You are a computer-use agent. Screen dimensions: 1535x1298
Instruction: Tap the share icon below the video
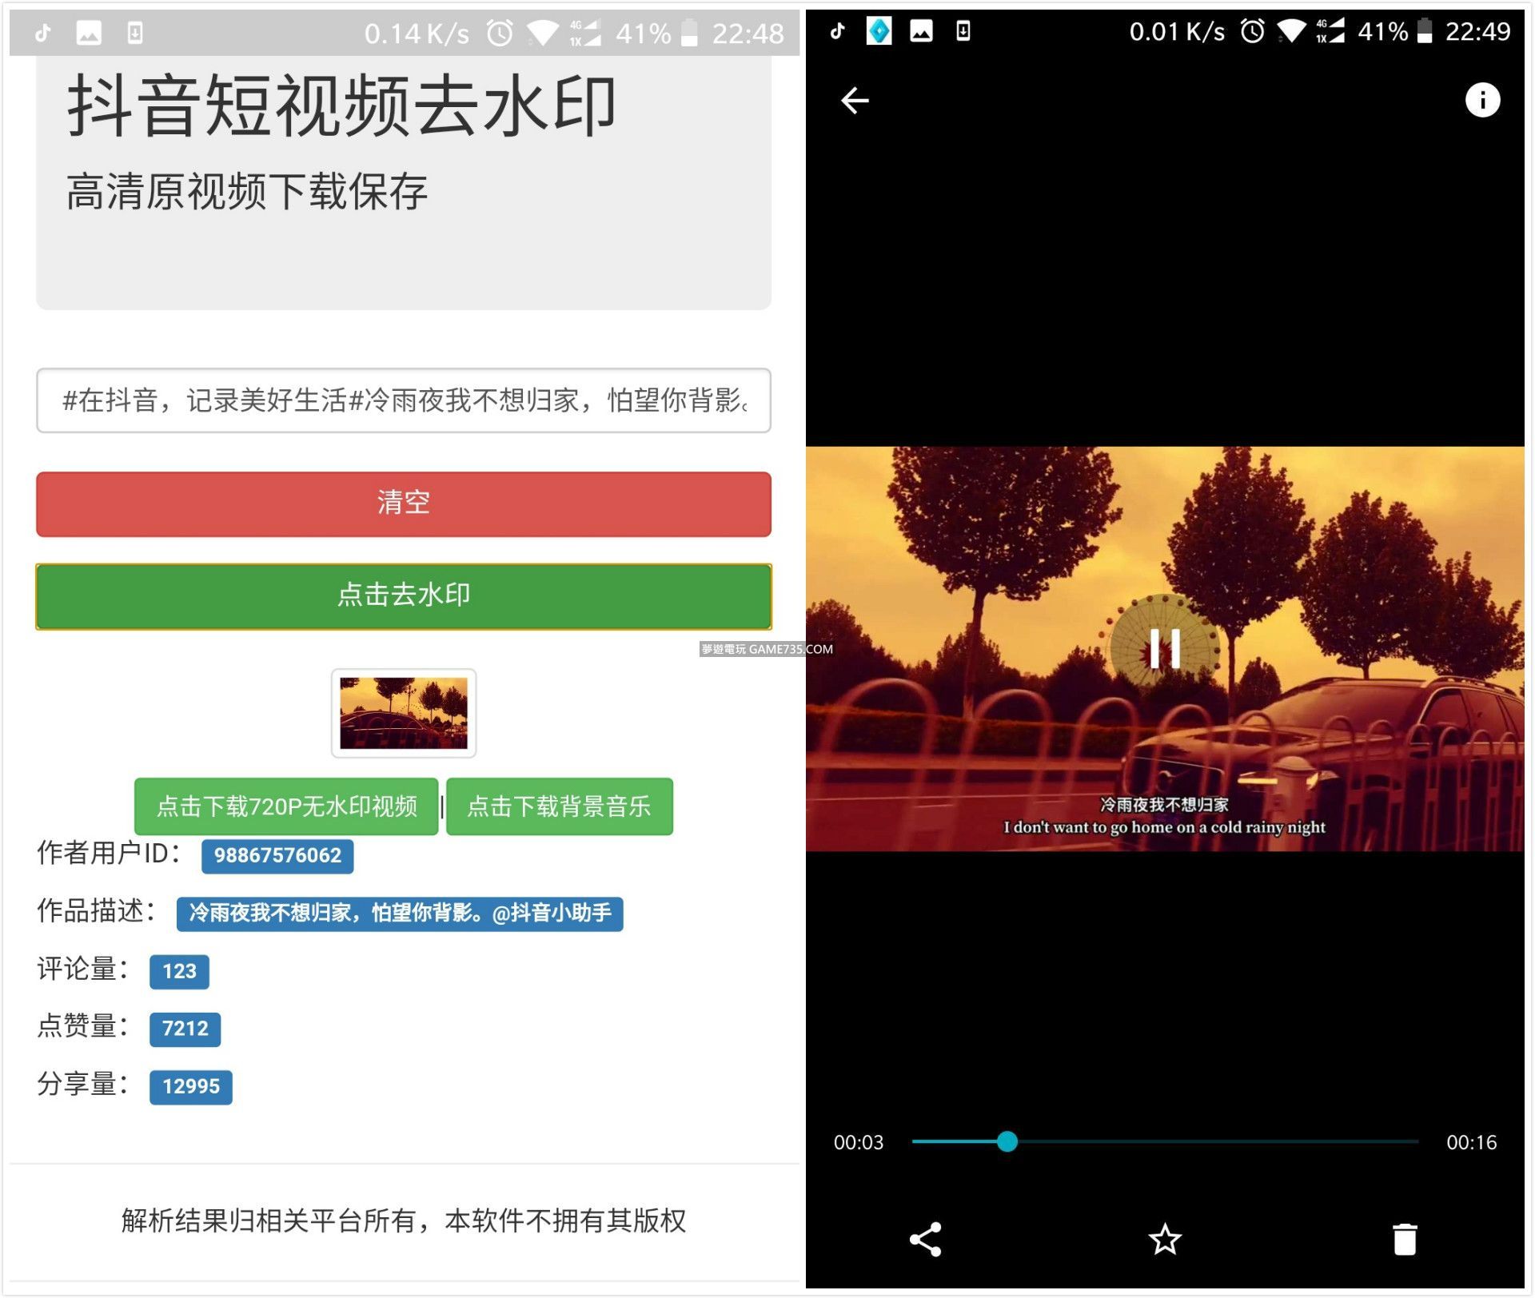click(x=925, y=1240)
